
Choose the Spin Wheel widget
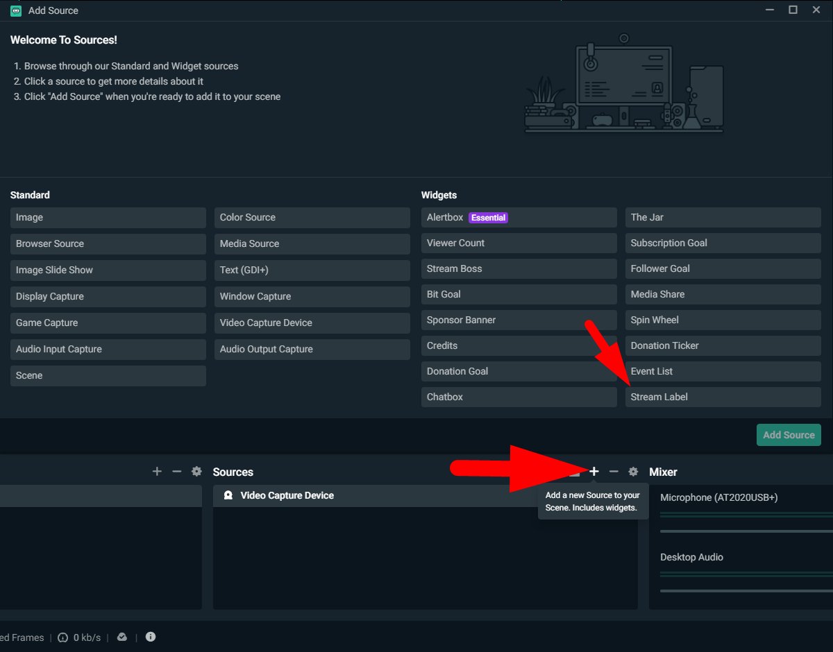tap(723, 320)
